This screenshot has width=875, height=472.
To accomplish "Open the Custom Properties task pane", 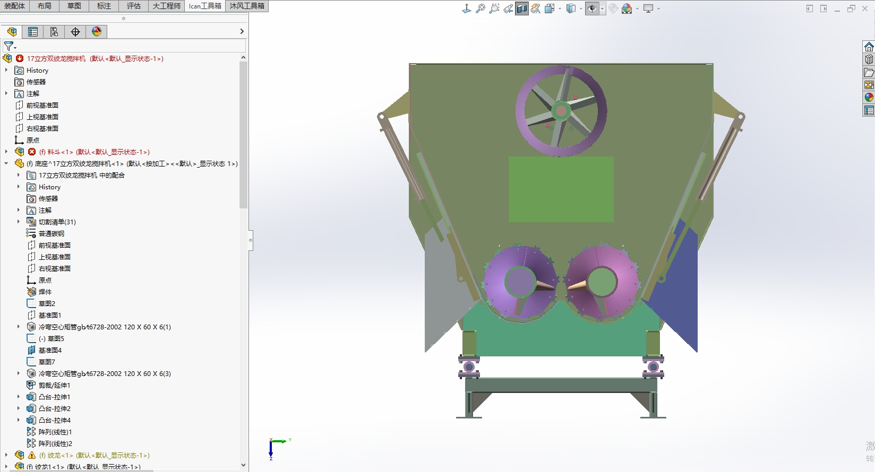I will pyautogui.click(x=869, y=110).
